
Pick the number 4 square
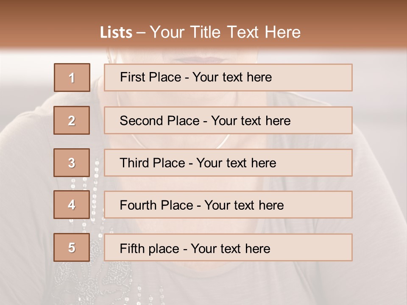72,205
